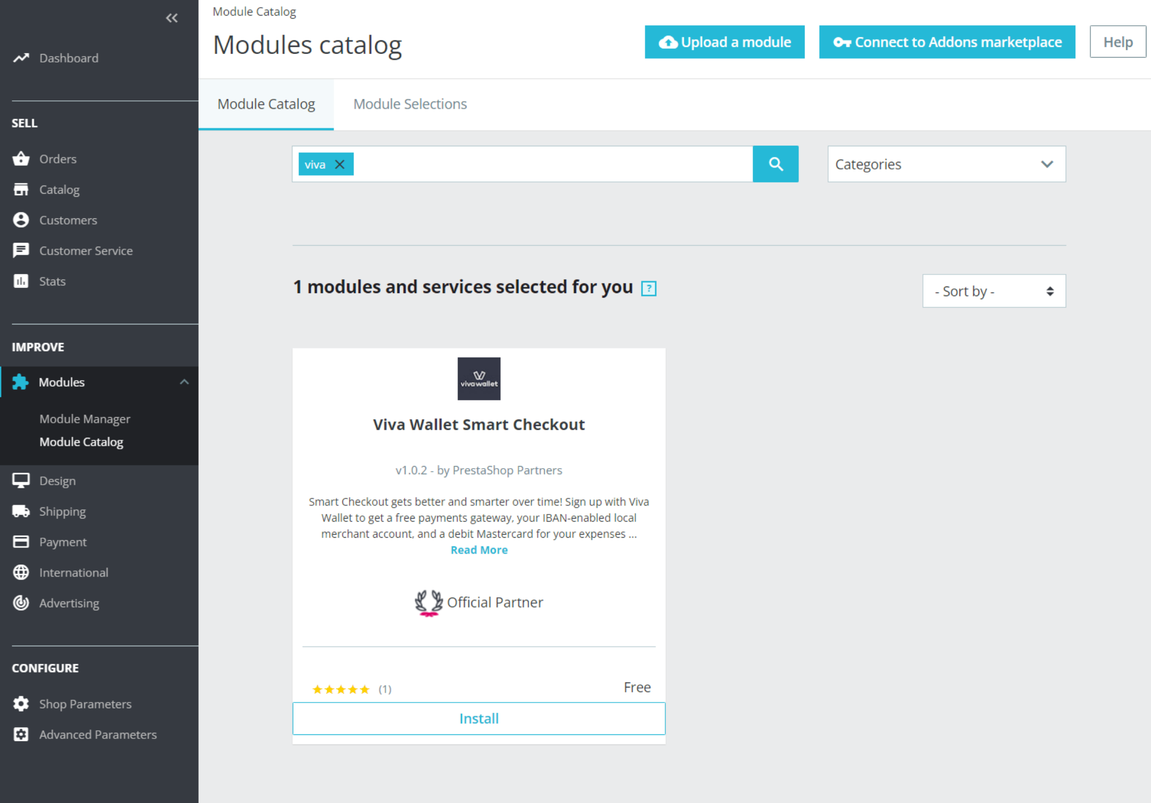
Task: Open Module Manager in sidebar
Action: [x=85, y=419]
